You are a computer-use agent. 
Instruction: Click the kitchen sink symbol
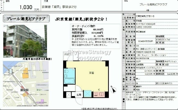pyautogui.click(x=102, y=94)
